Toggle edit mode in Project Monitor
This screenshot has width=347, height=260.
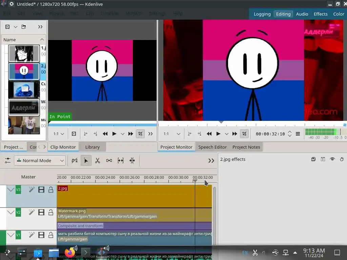(244, 134)
